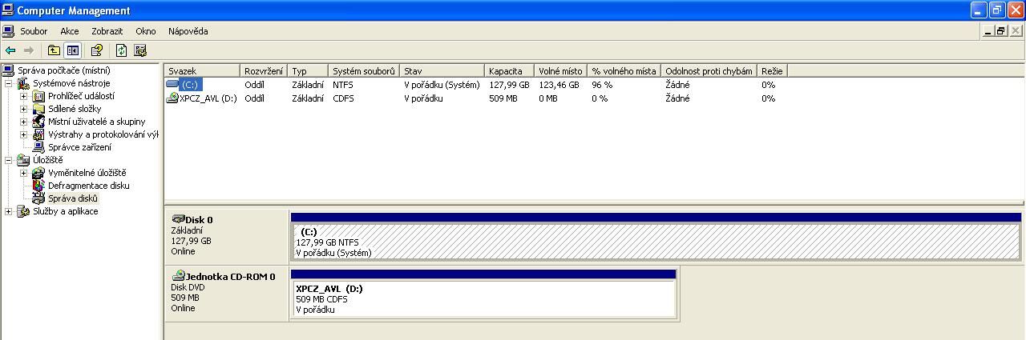
Task: Collapse the Systémové nástroje tree node
Action: (9, 83)
